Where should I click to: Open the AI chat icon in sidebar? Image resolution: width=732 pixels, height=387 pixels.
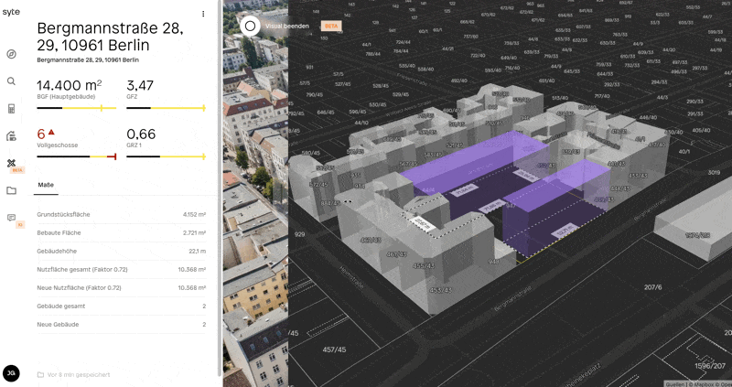[12, 218]
